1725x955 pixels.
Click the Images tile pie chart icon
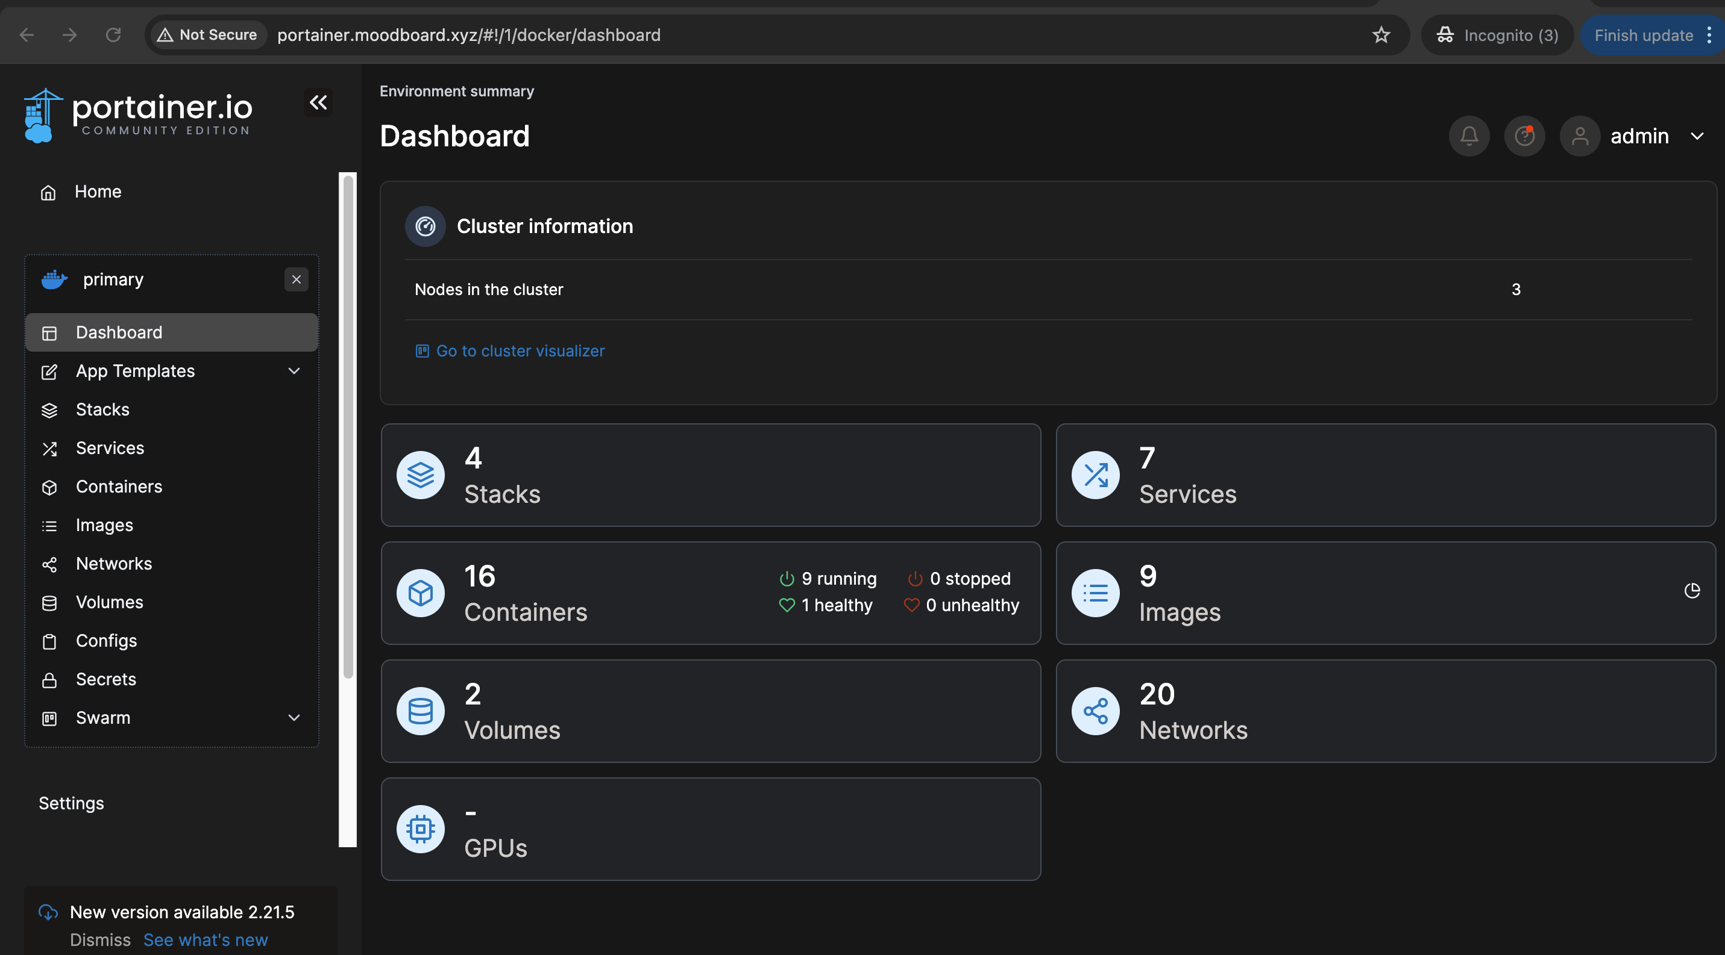[x=1691, y=591]
